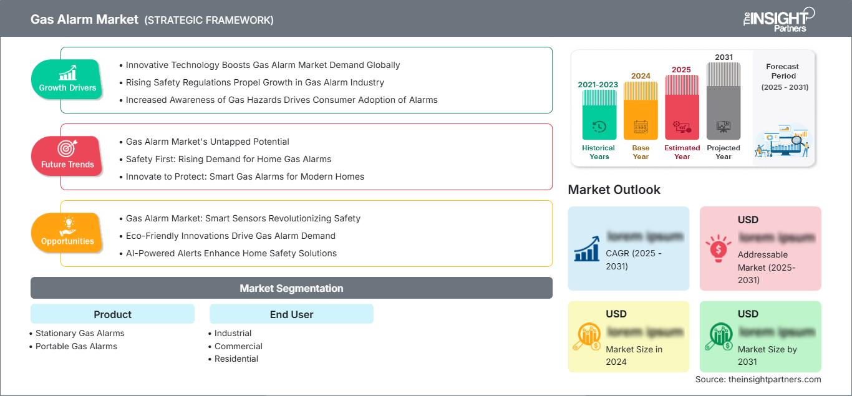Viewport: 852px width, 396px height.
Task: Click The Insight Partners logo
Action: [x=777, y=19]
